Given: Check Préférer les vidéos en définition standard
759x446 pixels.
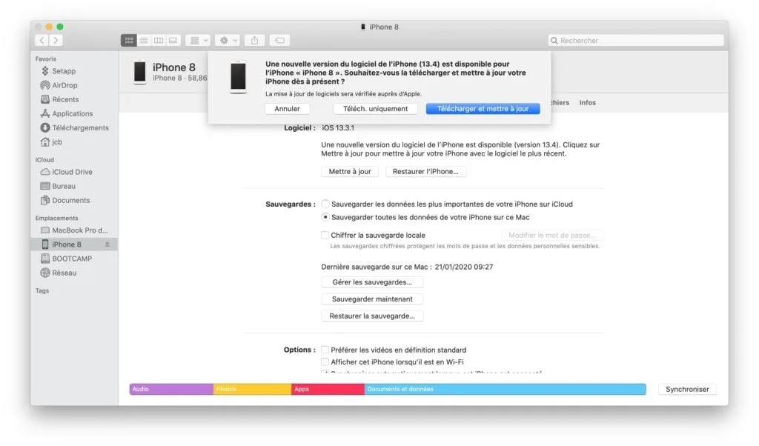Looking at the screenshot, I should 324,349.
